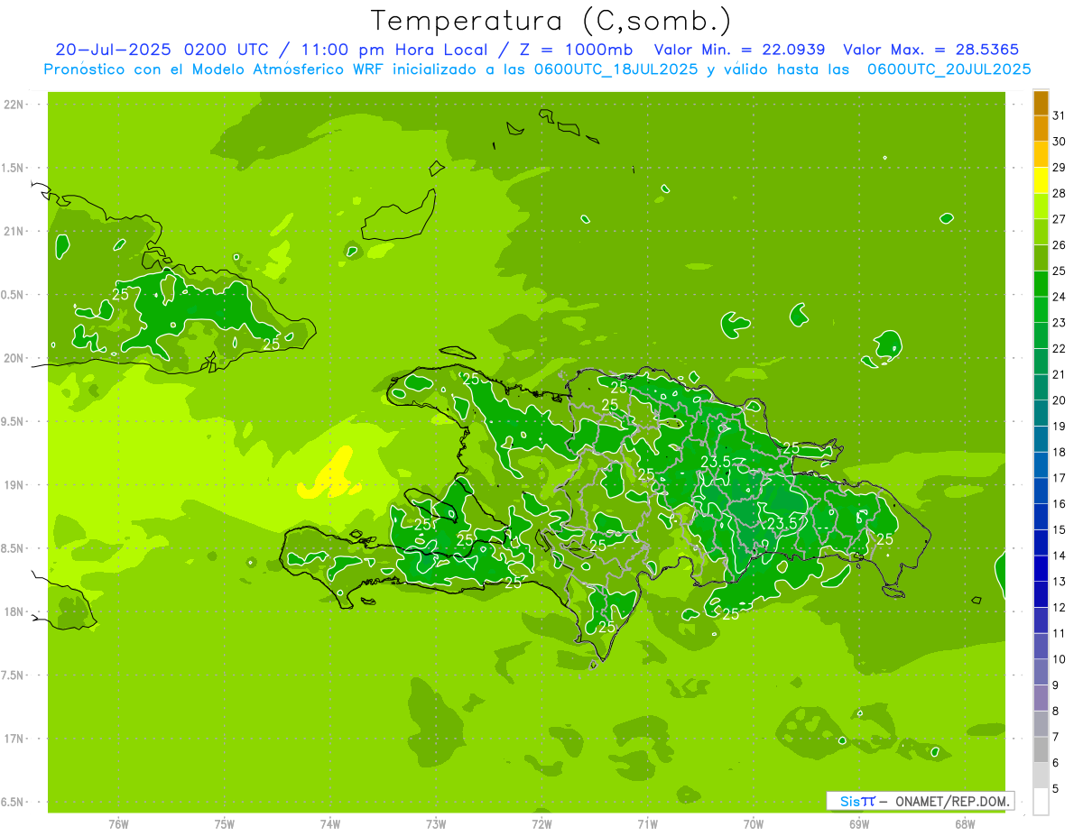Click the "70W" longitude axis label
This screenshot has height=836, width=1083.
click(753, 823)
